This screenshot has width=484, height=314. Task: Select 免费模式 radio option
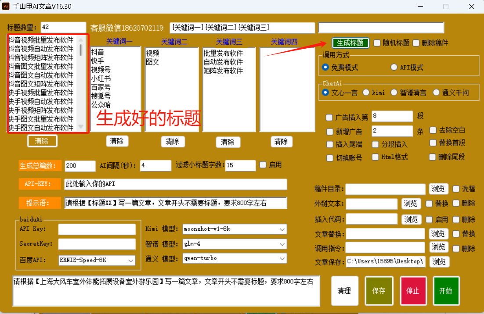coord(325,67)
